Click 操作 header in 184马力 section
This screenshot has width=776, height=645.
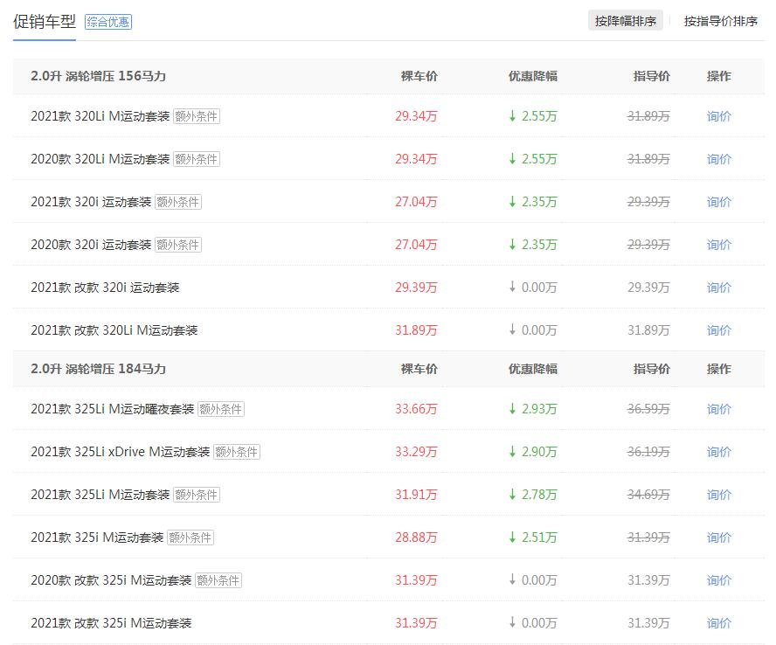(719, 369)
